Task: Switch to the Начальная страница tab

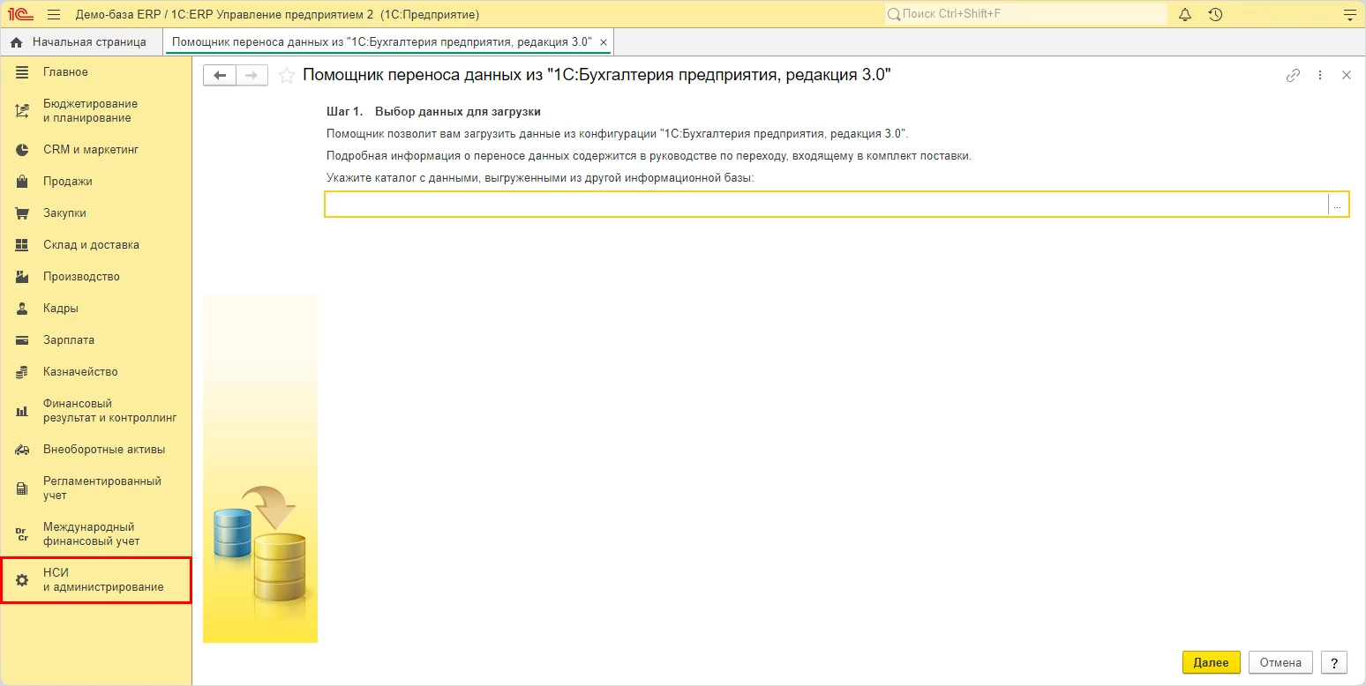Action: [x=82, y=42]
